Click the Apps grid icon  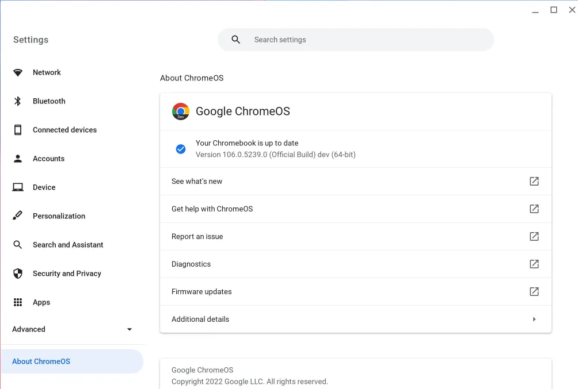(x=17, y=302)
